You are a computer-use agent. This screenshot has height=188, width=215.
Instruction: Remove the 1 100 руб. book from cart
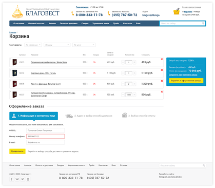pos(162,70)
